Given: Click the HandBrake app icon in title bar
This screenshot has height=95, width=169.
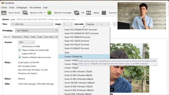Looking at the screenshot, I should (x=2, y=3).
